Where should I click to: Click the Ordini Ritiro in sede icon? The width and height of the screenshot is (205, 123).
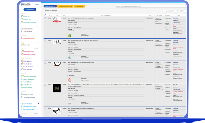pyautogui.click(x=22, y=54)
